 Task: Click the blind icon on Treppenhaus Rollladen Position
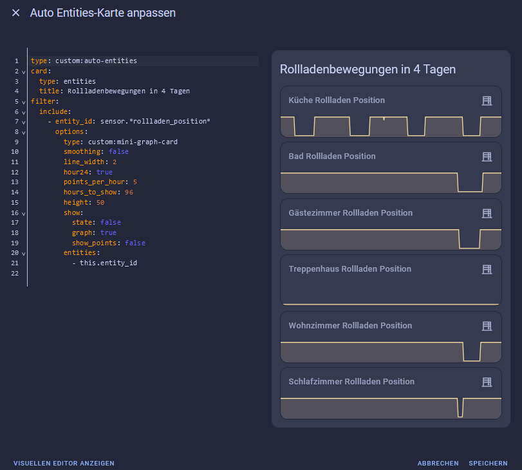click(487, 269)
